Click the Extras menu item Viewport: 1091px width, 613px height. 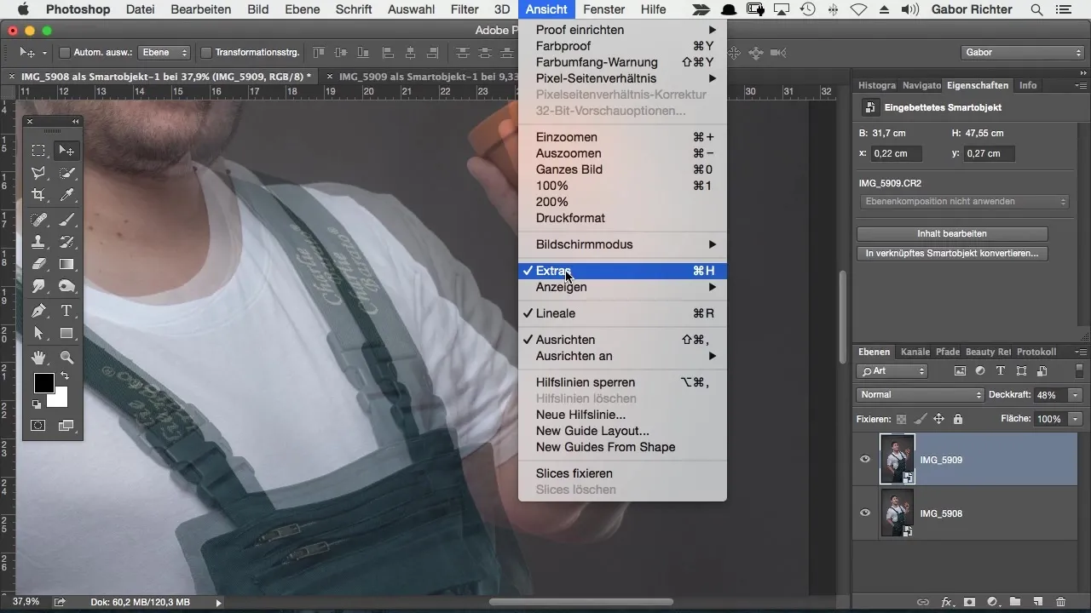622,271
